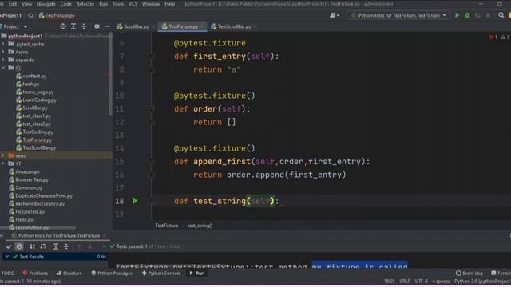Click the UTF-8 encoding status
Image resolution: width=511 pixels, height=287 pixels.
(421, 281)
